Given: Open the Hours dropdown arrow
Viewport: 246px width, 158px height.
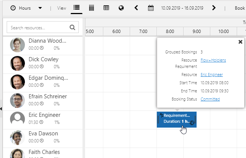Looking at the screenshot, I should pos(40,8).
